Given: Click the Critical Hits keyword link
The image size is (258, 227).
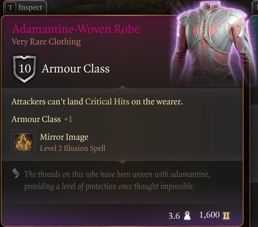Looking at the screenshot, I should pyautogui.click(x=107, y=101).
